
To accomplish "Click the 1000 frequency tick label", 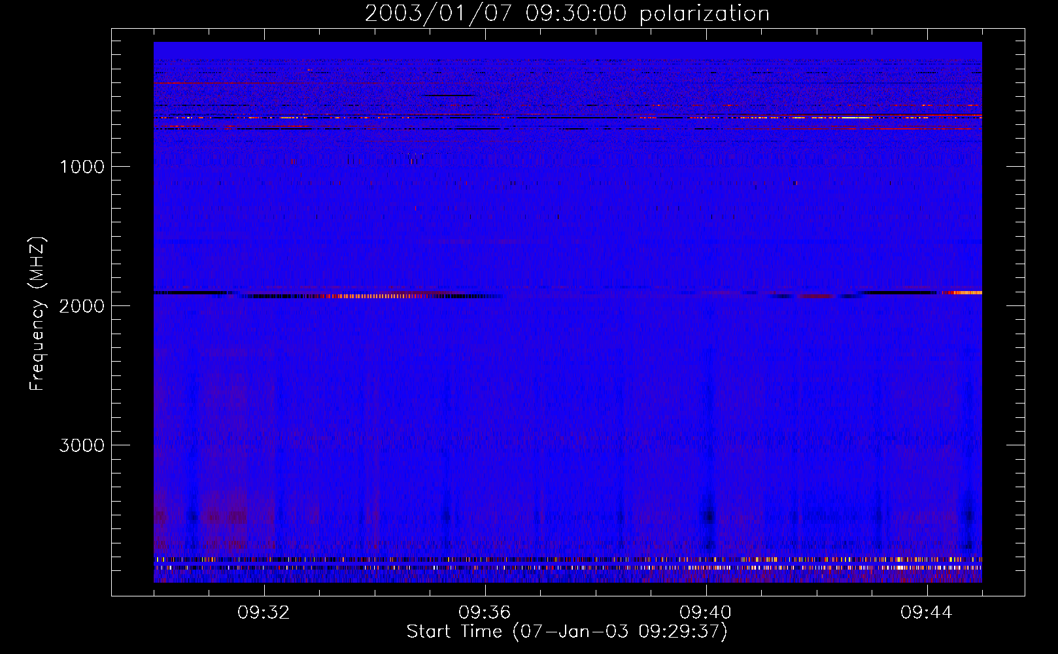I will 82,167.
